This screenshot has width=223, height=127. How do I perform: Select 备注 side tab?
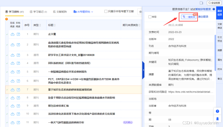coord(220,79)
